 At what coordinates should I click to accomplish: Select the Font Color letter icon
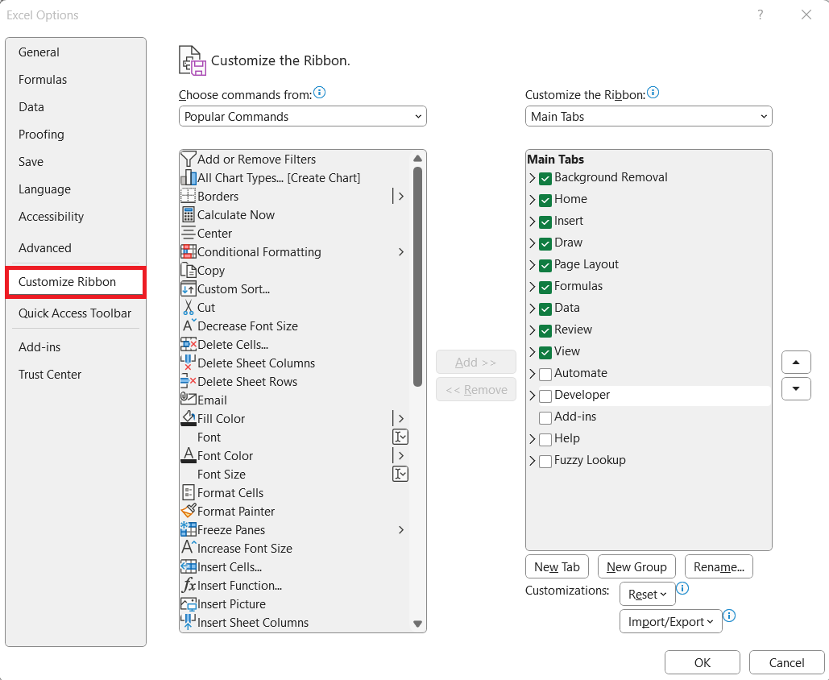189,455
